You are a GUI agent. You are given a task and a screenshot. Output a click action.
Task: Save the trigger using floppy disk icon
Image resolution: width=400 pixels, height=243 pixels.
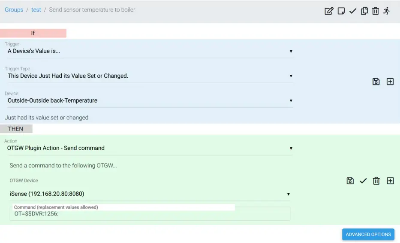376,82
